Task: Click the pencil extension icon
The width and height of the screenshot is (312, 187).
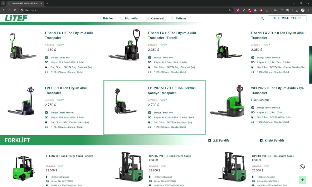Action: pyautogui.click(x=244, y=10)
